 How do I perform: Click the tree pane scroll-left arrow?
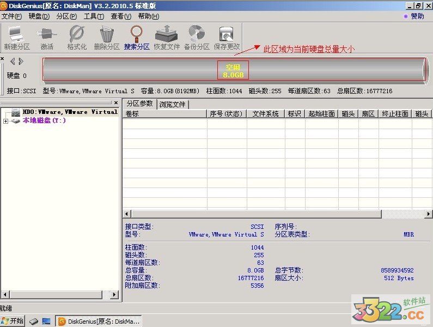5,295
